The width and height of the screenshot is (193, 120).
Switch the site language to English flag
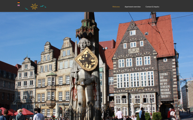coord(19,5)
